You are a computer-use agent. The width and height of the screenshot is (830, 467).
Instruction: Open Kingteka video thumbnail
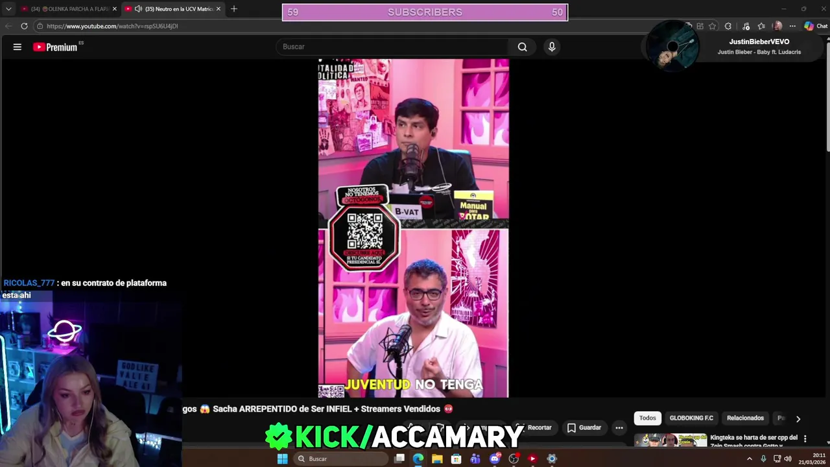coord(670,440)
